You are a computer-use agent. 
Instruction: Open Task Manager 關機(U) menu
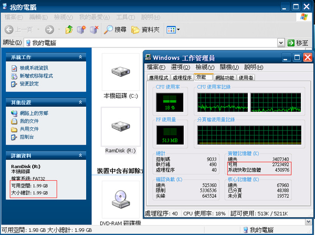(x=229, y=67)
